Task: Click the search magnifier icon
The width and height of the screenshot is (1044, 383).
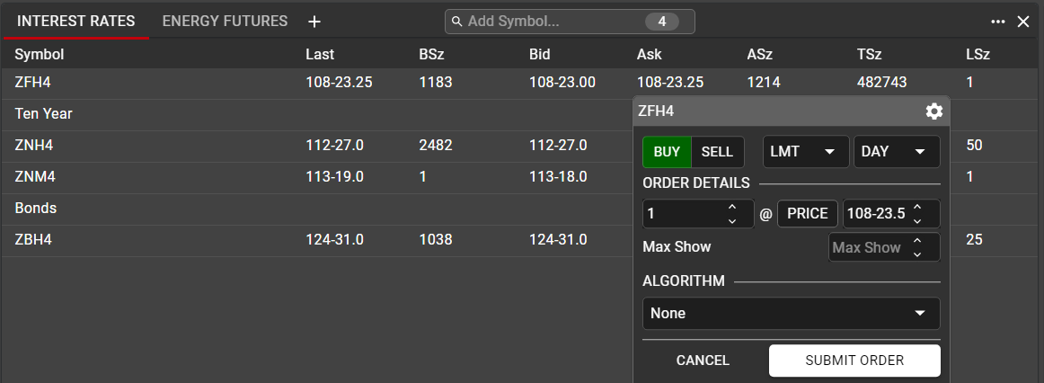Action: coord(457,22)
